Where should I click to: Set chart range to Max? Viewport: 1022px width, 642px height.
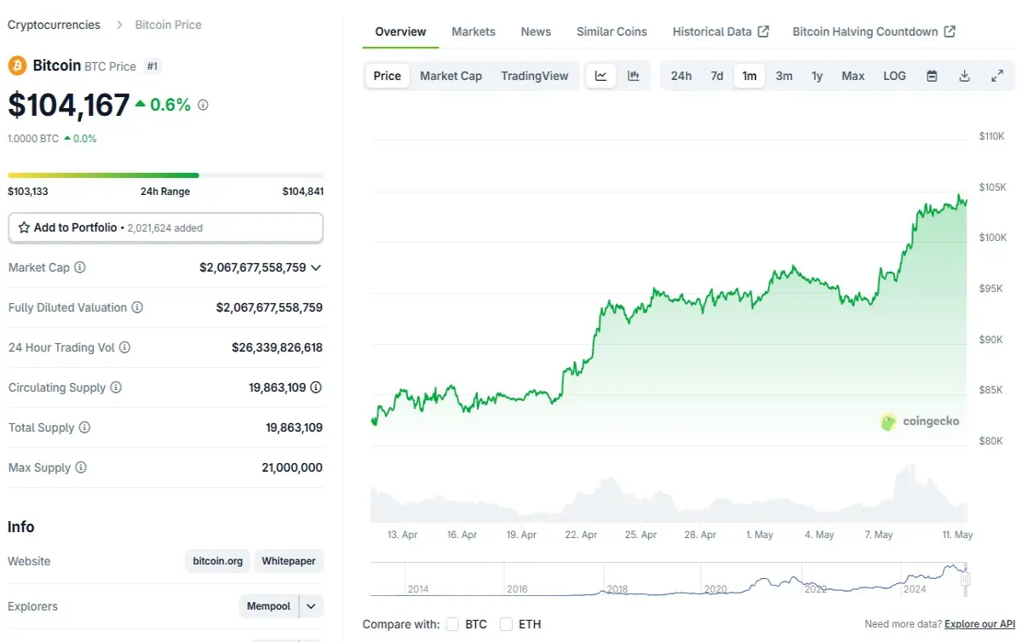[853, 76]
